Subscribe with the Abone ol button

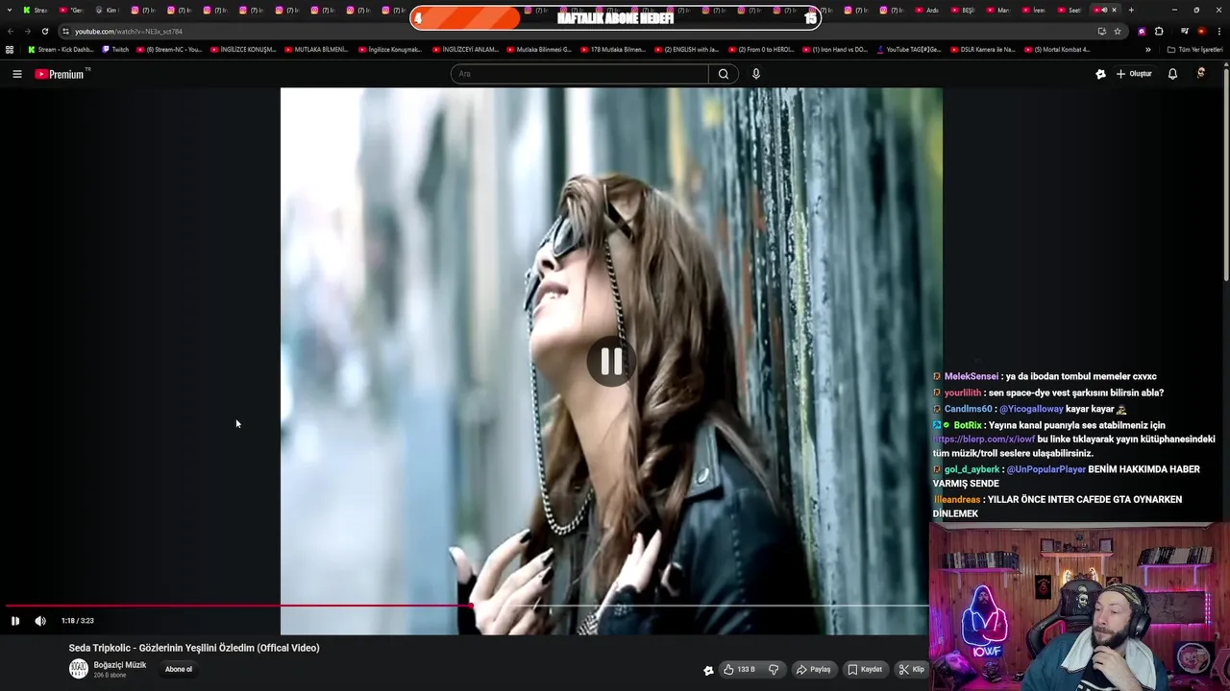[x=179, y=669]
